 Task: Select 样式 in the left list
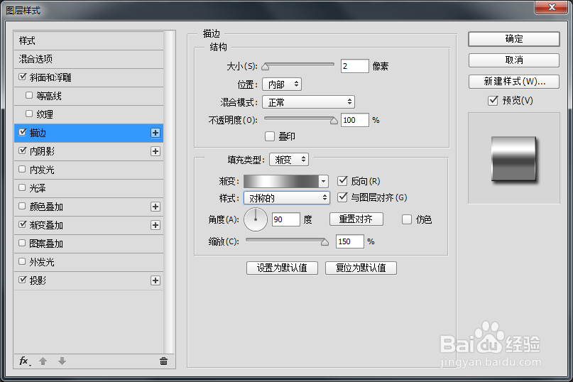(x=89, y=40)
